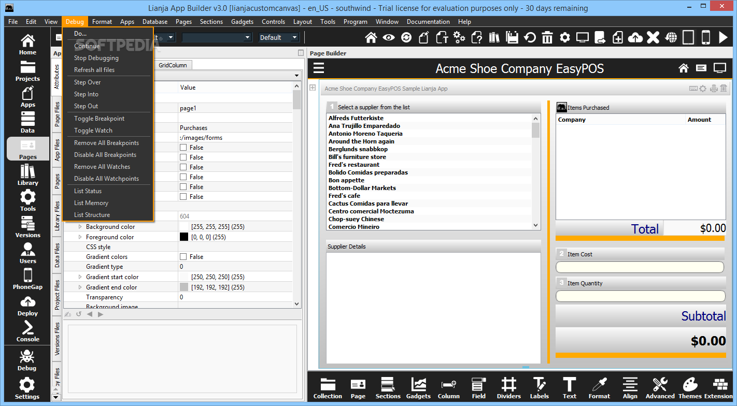Switch to tablet preview in the toolbar
The width and height of the screenshot is (737, 406).
pyautogui.click(x=688, y=37)
